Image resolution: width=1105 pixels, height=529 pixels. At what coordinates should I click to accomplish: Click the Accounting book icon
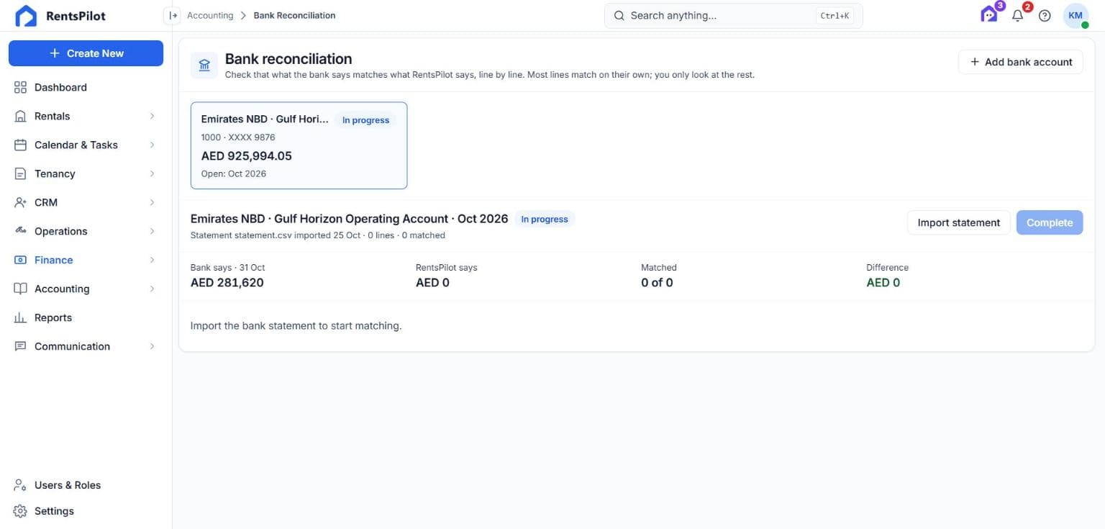(x=20, y=289)
